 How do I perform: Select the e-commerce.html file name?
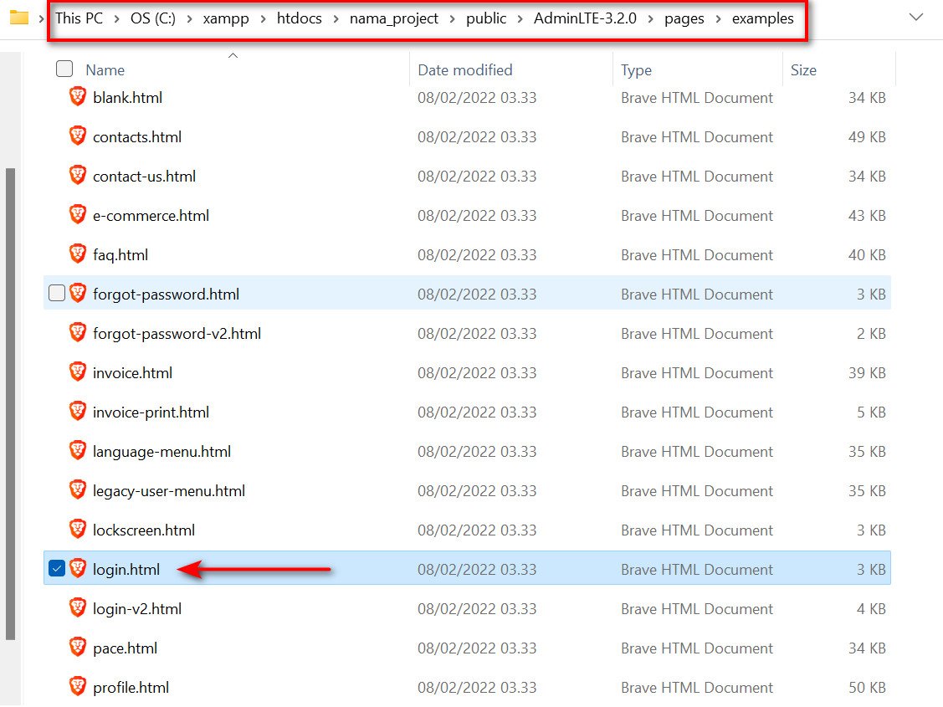151,215
